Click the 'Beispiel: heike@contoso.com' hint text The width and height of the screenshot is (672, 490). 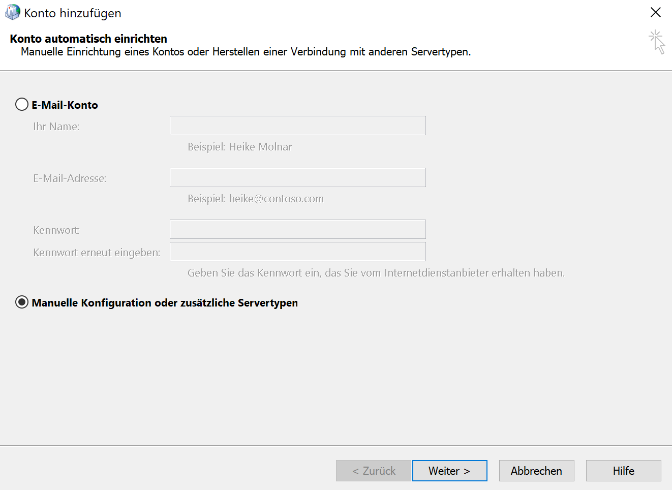tap(256, 199)
